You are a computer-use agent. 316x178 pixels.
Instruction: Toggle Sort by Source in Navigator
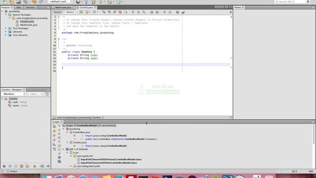pyautogui.click(x=48, y=166)
